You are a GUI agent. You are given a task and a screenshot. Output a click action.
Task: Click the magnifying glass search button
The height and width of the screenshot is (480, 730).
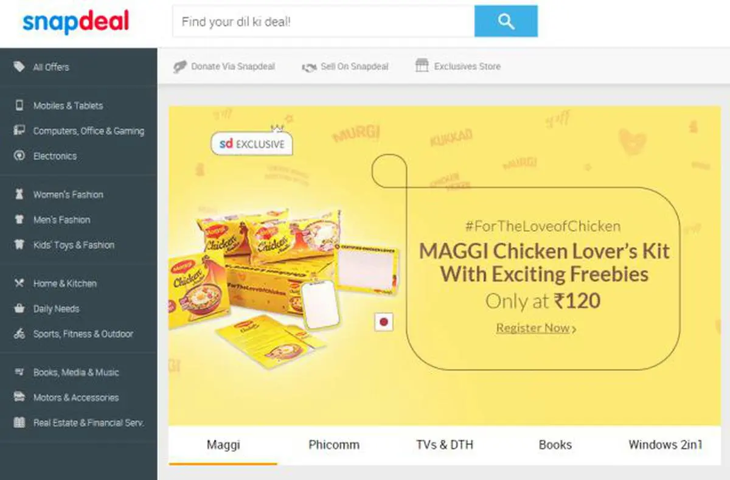tap(506, 22)
